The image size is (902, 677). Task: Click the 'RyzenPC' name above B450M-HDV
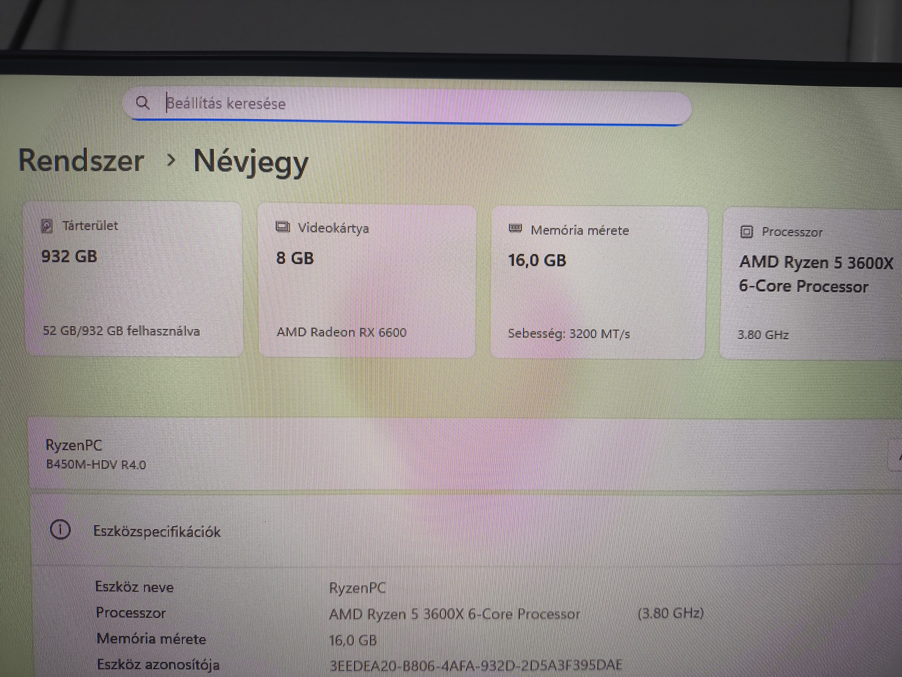tap(74, 446)
